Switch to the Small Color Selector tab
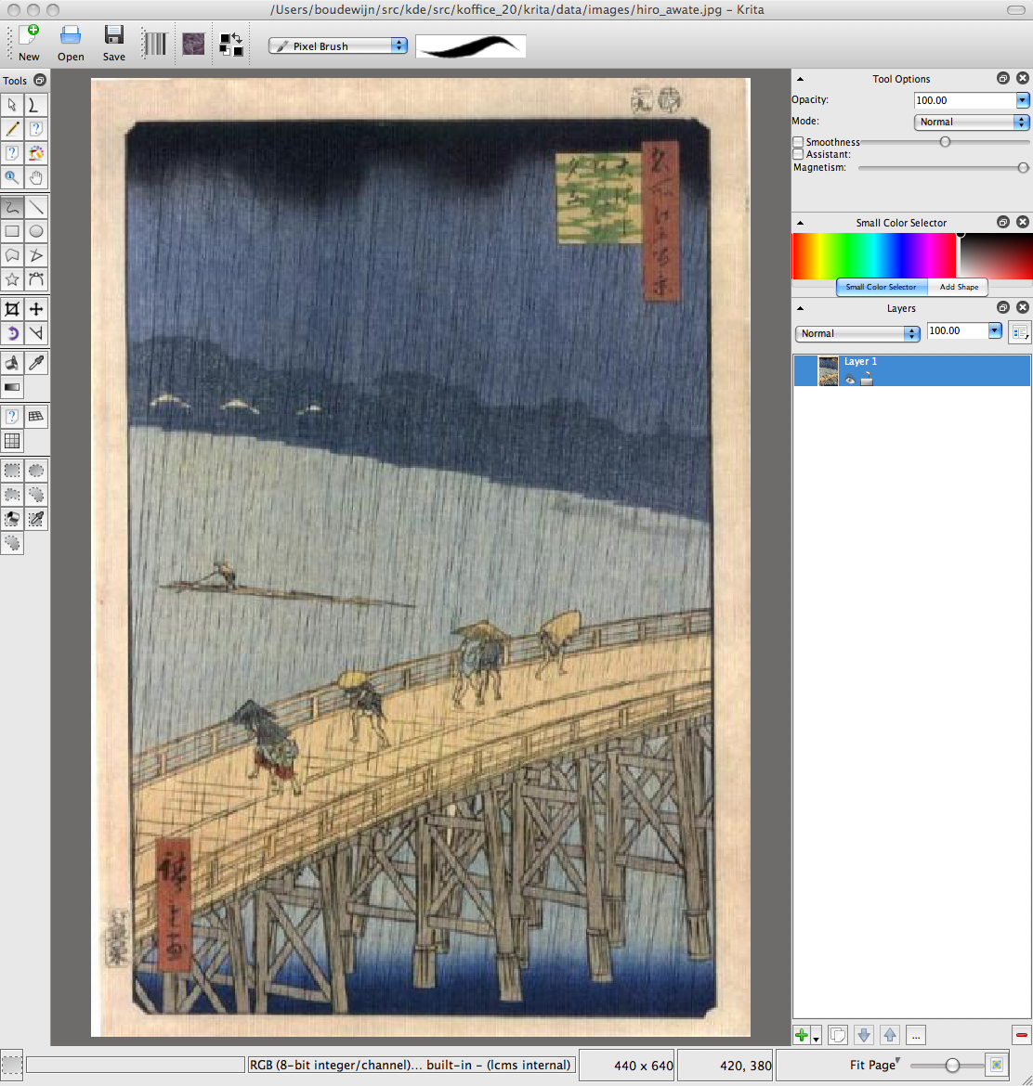The width and height of the screenshot is (1033, 1086). pyautogui.click(x=882, y=287)
